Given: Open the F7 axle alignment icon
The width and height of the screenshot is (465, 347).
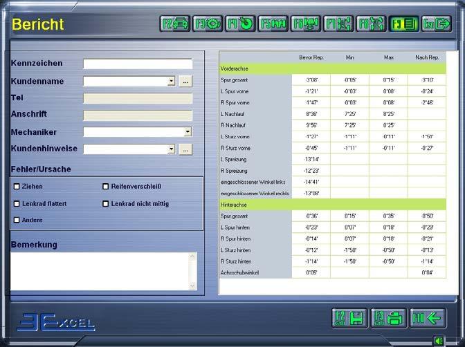Looking at the screenshot, I should pyautogui.click(x=338, y=24).
